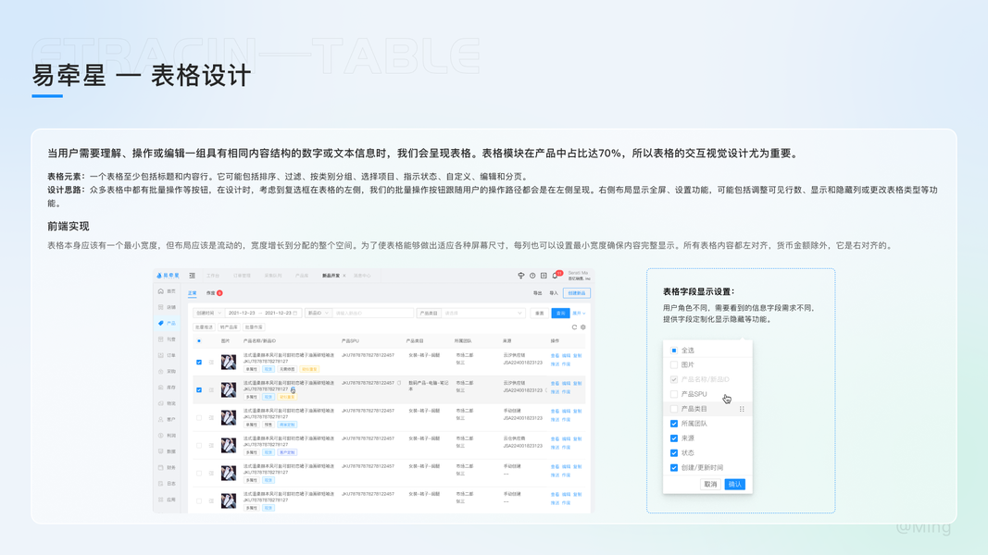Open 首页 home in the sidebar

point(168,291)
